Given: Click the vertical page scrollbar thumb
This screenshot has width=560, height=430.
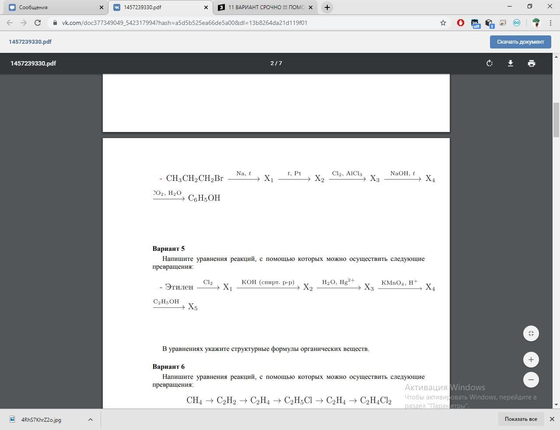Looking at the screenshot, I should 556,120.
